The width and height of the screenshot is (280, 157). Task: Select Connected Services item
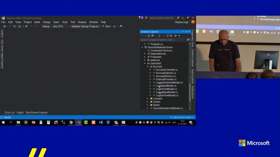point(161,51)
